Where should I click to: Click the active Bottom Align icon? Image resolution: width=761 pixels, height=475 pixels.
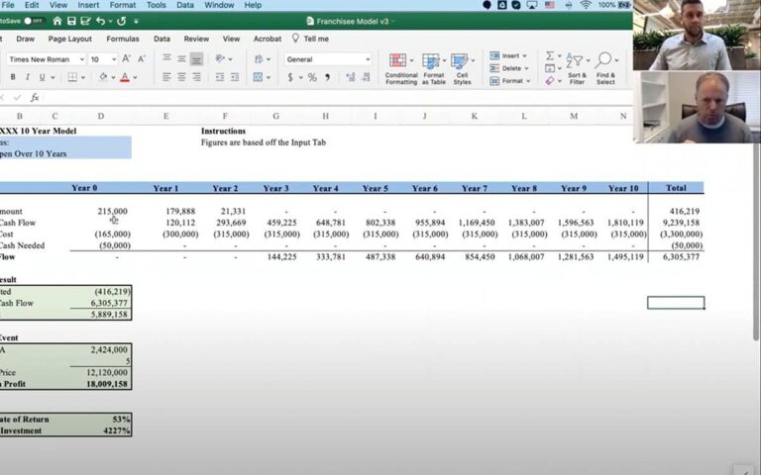click(x=196, y=58)
